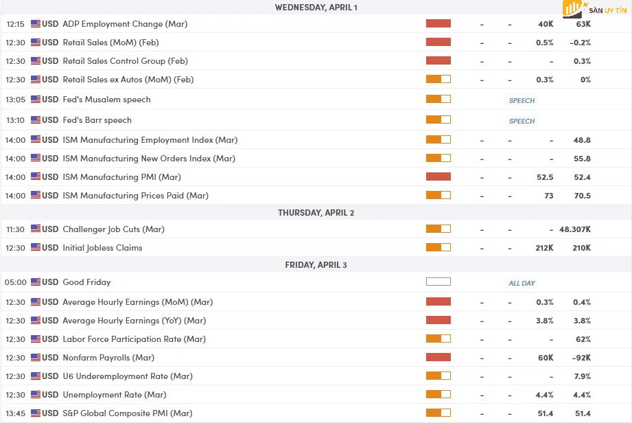This screenshot has height=423, width=632.
Task: Click the ALL DAY label for Good Friday
Action: (x=522, y=283)
